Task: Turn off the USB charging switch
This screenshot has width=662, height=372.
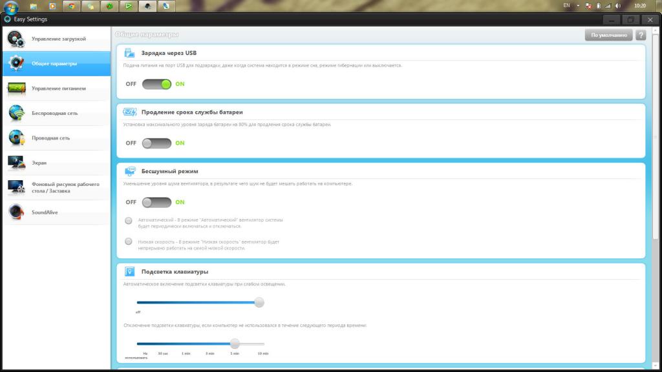Action: [156, 84]
